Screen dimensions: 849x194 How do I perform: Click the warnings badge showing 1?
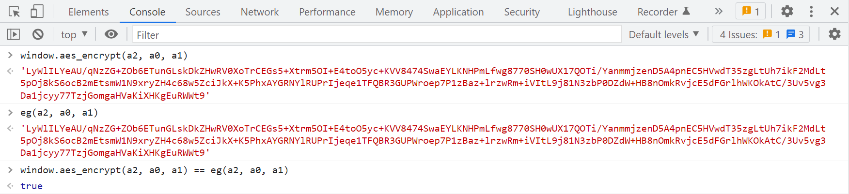pyautogui.click(x=751, y=12)
